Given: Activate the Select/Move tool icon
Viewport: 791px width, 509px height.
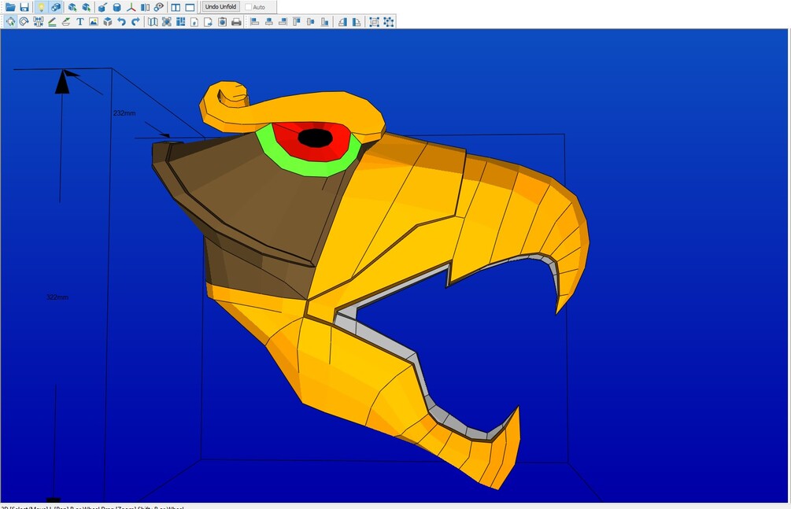Looking at the screenshot, I should tap(10, 22).
